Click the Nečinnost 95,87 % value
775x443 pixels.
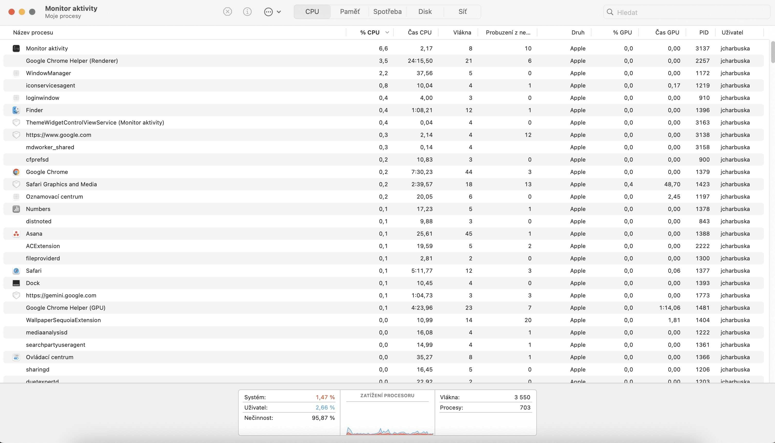pos(323,418)
